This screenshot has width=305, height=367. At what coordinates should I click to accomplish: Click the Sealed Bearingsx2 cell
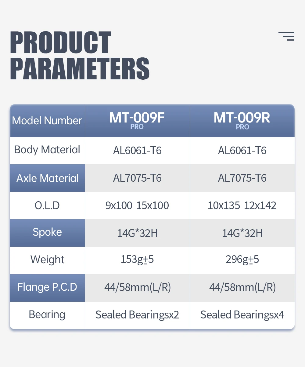(137, 315)
